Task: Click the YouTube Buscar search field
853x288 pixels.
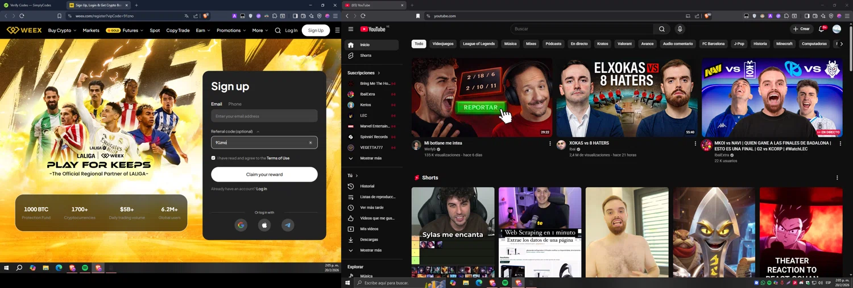Action: pyautogui.click(x=582, y=29)
